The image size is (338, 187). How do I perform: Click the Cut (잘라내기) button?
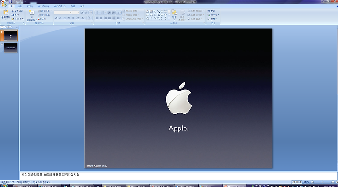click(x=17, y=11)
